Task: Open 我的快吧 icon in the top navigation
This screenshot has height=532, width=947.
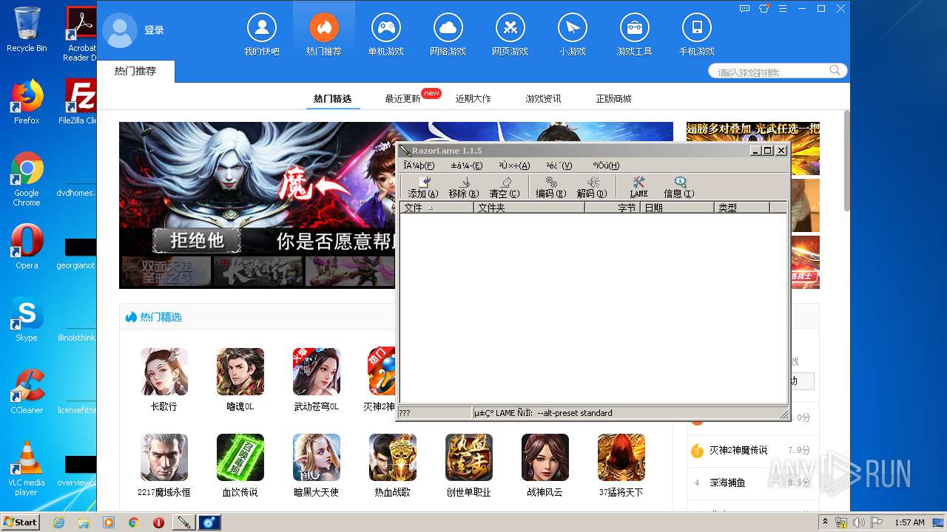Action: click(x=261, y=28)
